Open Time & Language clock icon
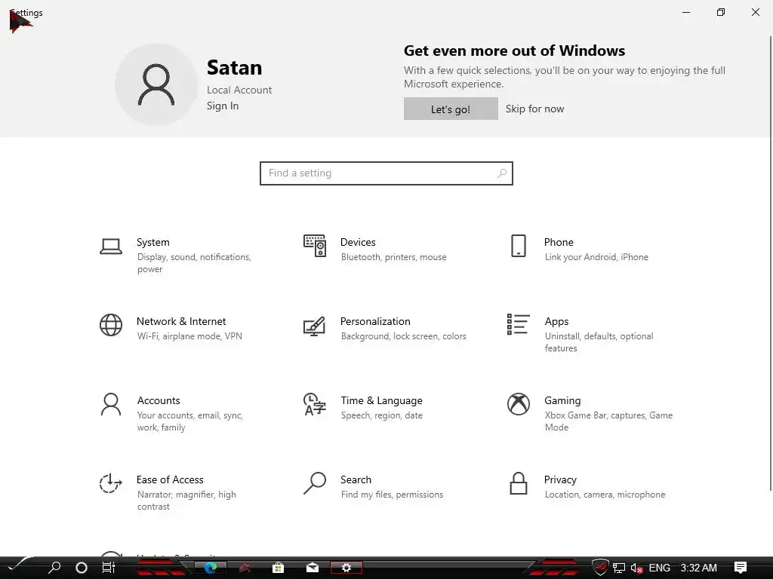The height and width of the screenshot is (579, 773). [315, 404]
